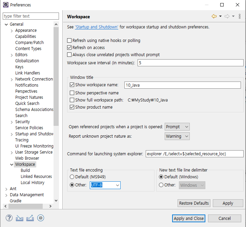Viewport: 246px width, 227px height.
Task: Open Content Types preference page
Action: click(28, 49)
